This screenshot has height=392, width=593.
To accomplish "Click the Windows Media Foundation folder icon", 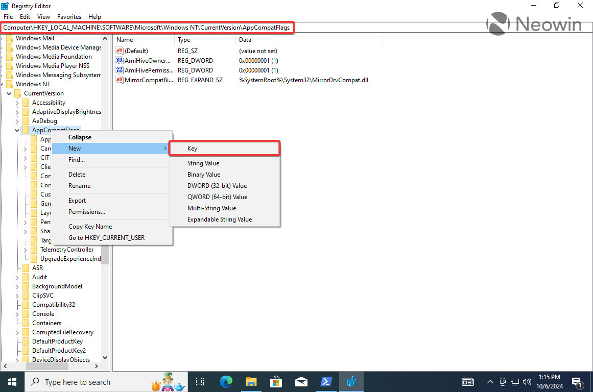I will coord(10,57).
